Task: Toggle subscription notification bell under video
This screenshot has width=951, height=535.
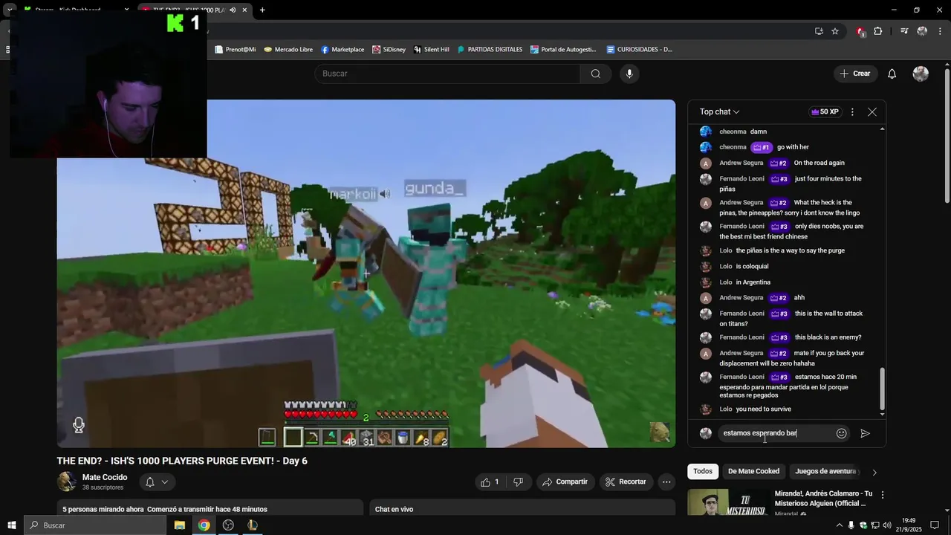Action: (149, 481)
